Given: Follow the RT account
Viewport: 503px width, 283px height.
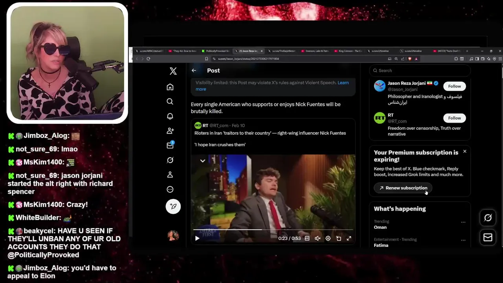Looking at the screenshot, I should pos(454,118).
